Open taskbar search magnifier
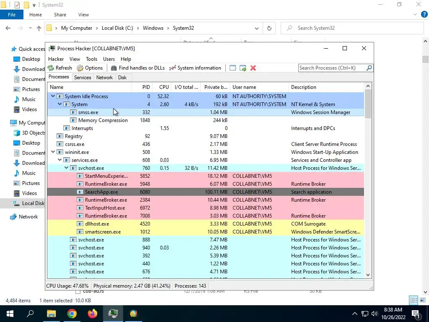Viewport: 429px width, 322px height. pos(30,314)
